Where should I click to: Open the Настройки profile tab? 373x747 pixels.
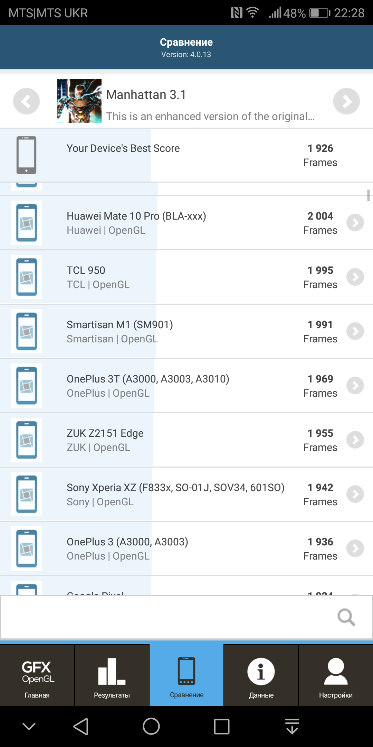pos(336,675)
